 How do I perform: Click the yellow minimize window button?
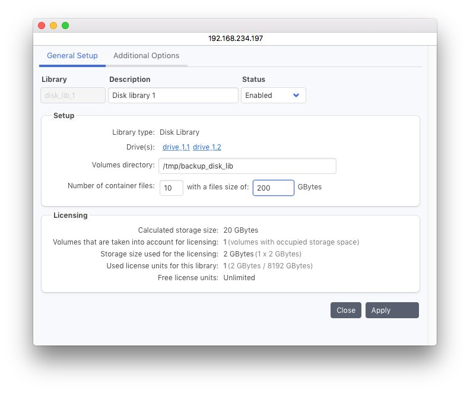tap(53, 26)
